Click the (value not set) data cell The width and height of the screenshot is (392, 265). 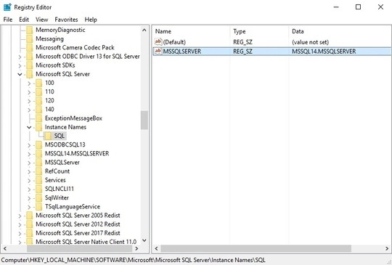tap(310, 42)
